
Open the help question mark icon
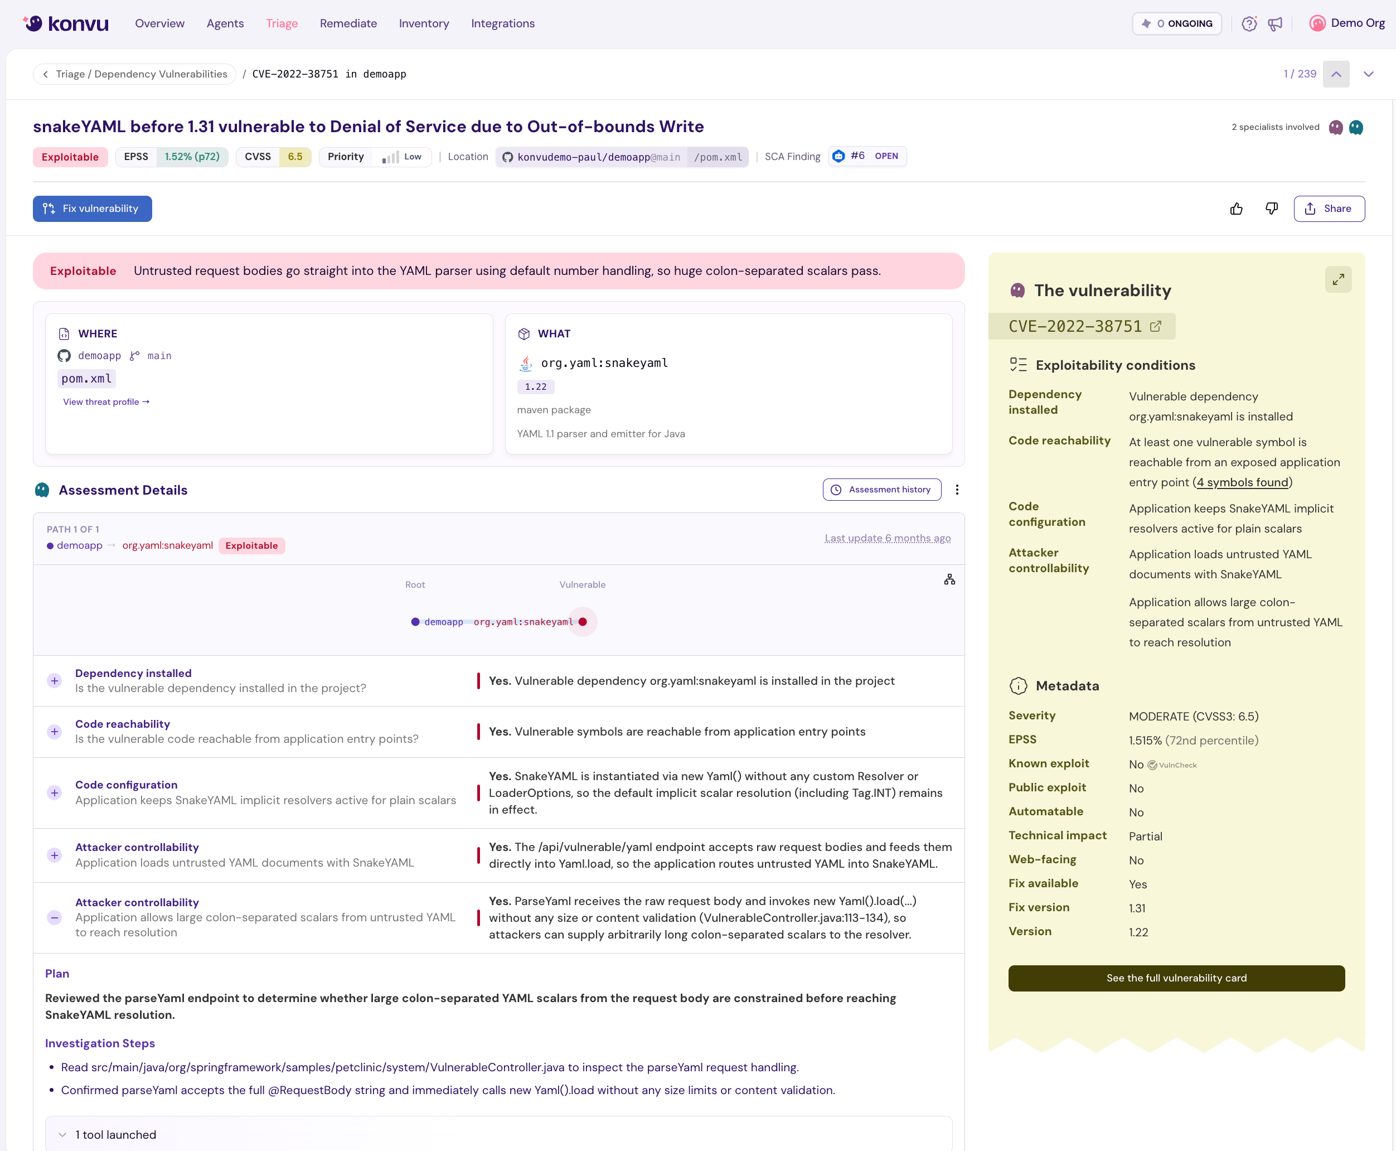1249,24
